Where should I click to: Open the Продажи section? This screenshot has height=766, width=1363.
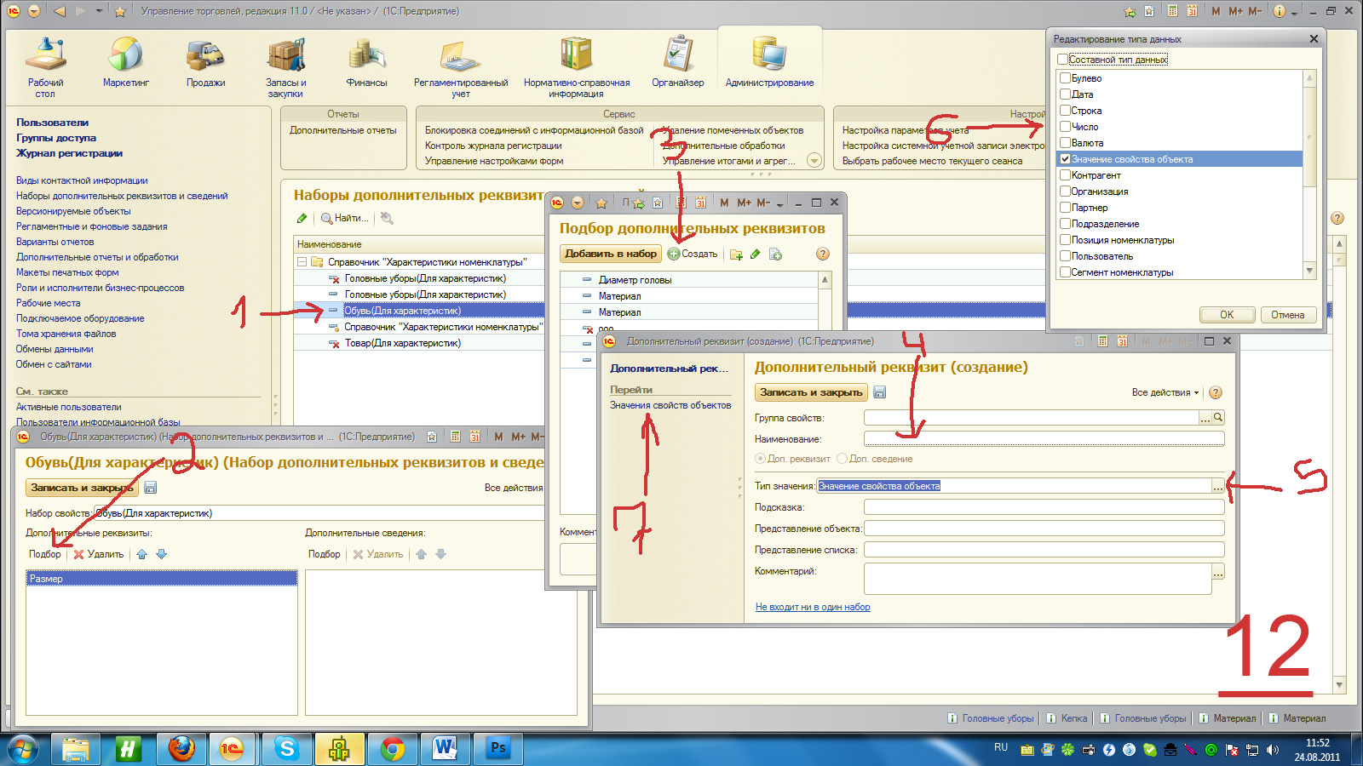(205, 62)
